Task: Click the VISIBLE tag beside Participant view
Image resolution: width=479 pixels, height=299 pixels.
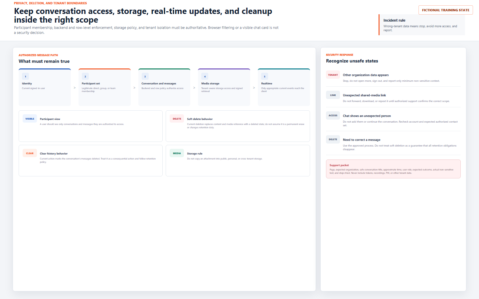Action: 30,119
